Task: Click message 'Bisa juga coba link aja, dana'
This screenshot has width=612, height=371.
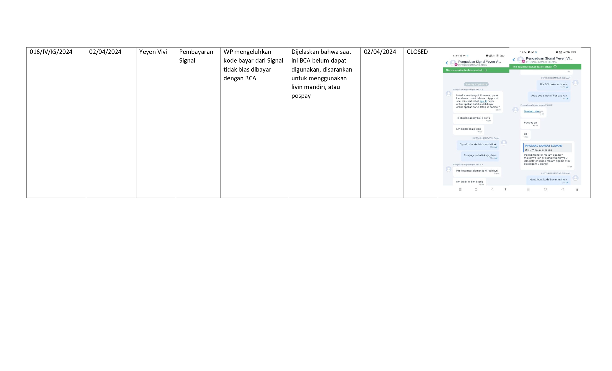Action: coord(480,156)
